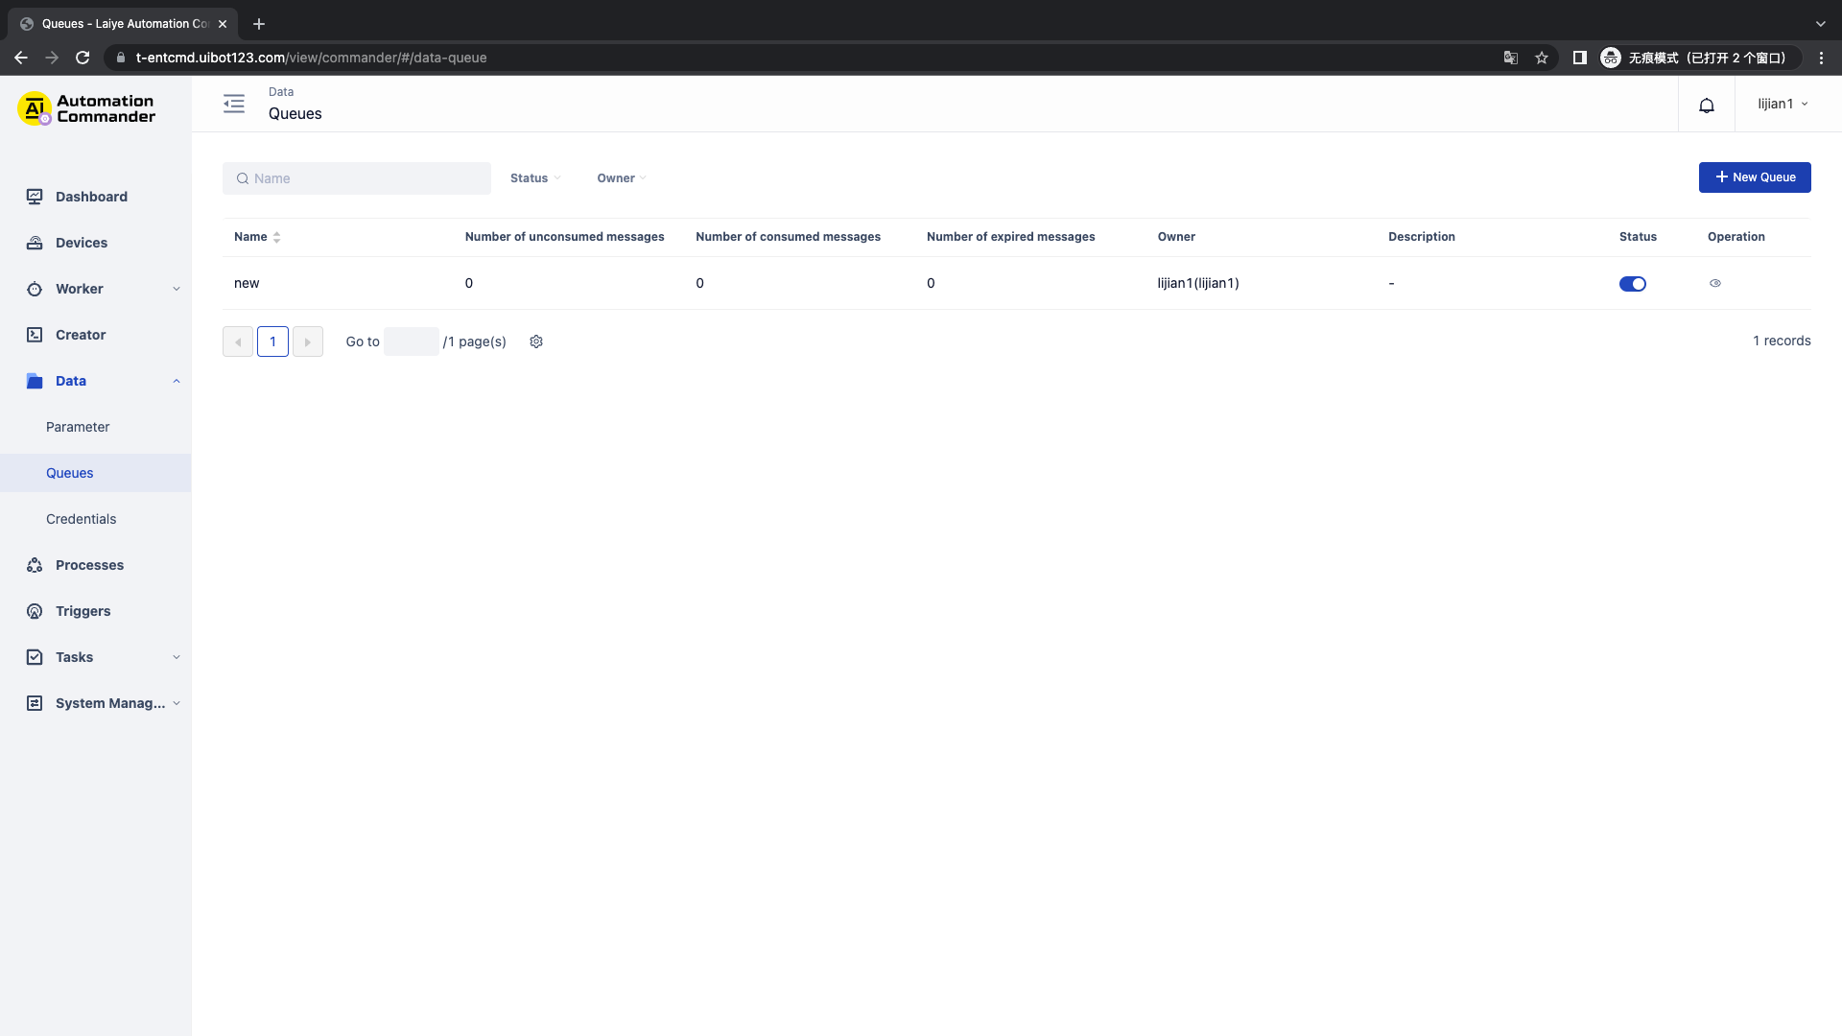
Task: Expand the System Management submenu chevron
Action: click(x=177, y=703)
